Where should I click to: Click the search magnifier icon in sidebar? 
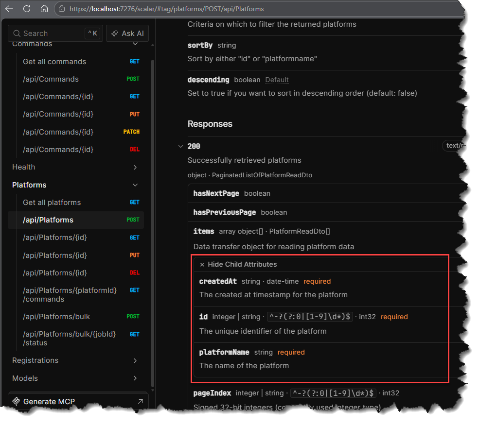17,34
